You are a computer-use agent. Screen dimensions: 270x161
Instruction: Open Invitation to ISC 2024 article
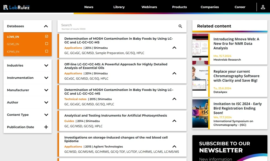tap(238, 108)
